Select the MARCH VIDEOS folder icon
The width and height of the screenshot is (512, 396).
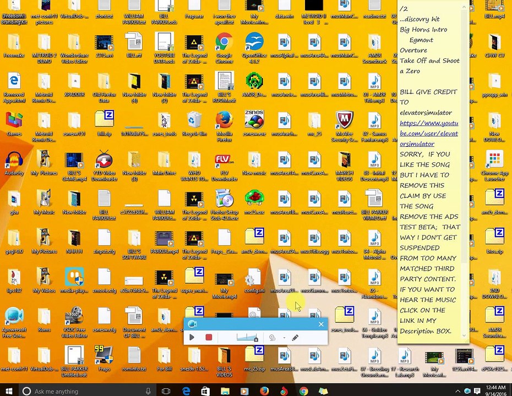[344, 166]
